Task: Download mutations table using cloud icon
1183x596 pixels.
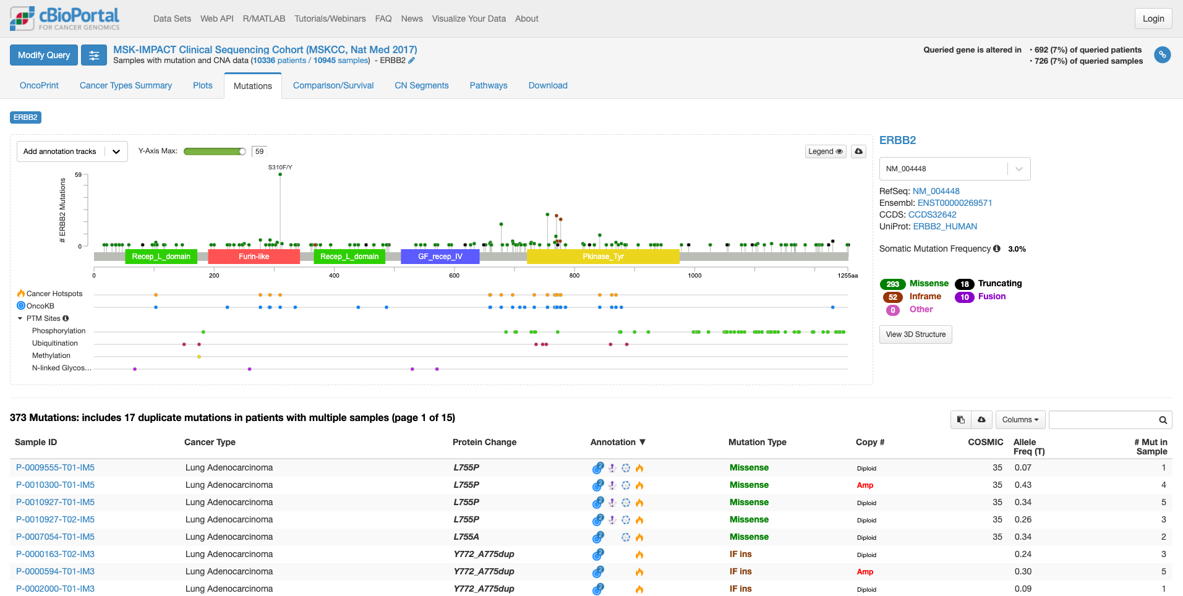Action: pos(981,420)
